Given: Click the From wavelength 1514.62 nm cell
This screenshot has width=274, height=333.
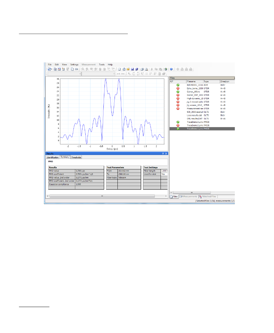Looking at the screenshot, I should (x=129, y=171).
